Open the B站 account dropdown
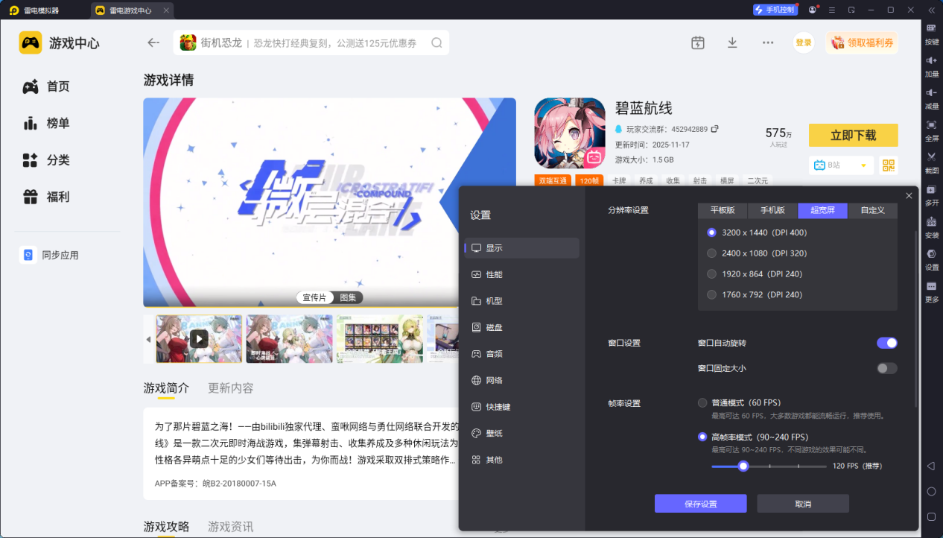 (841, 165)
